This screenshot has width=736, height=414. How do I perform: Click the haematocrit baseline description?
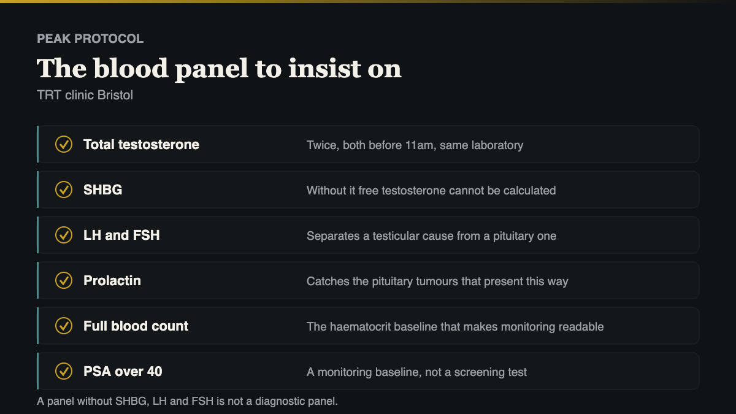point(455,327)
